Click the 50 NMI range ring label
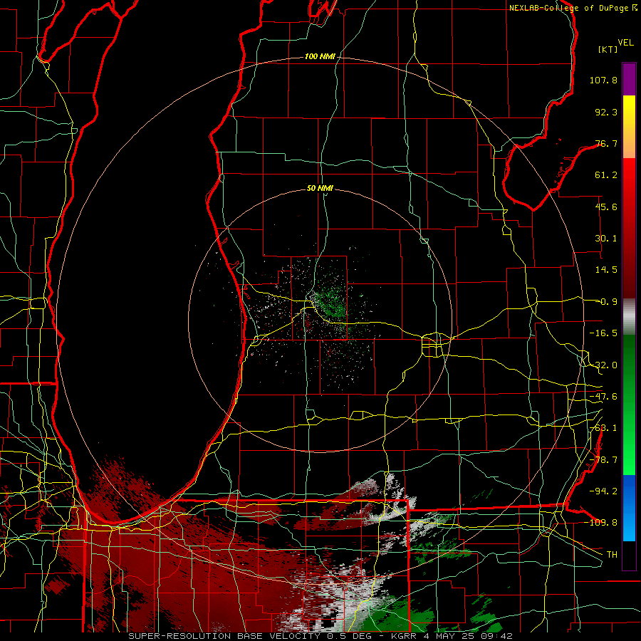The image size is (641, 641). (x=320, y=188)
